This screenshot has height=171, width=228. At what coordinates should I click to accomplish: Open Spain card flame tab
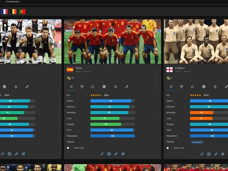tap(115, 87)
